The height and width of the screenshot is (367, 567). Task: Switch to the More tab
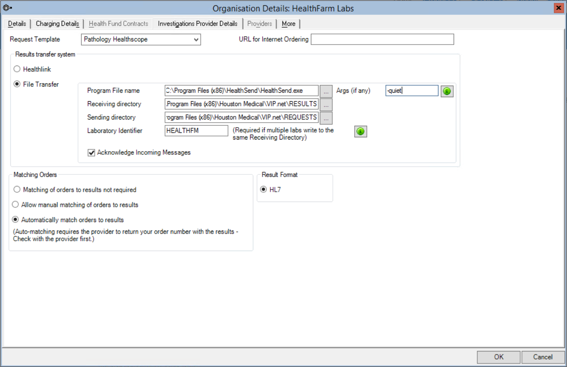click(x=289, y=24)
